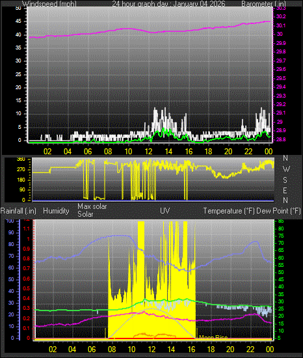Click the 'Dew Point (°F)' legend label
The image size is (303, 358).
tap(278, 211)
